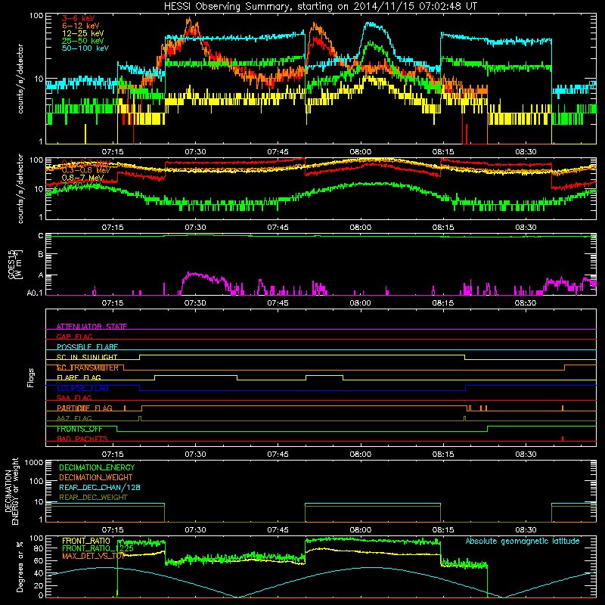Click the 07:15 tick under top keV panel
The height and width of the screenshot is (605, 605).
[x=113, y=152]
